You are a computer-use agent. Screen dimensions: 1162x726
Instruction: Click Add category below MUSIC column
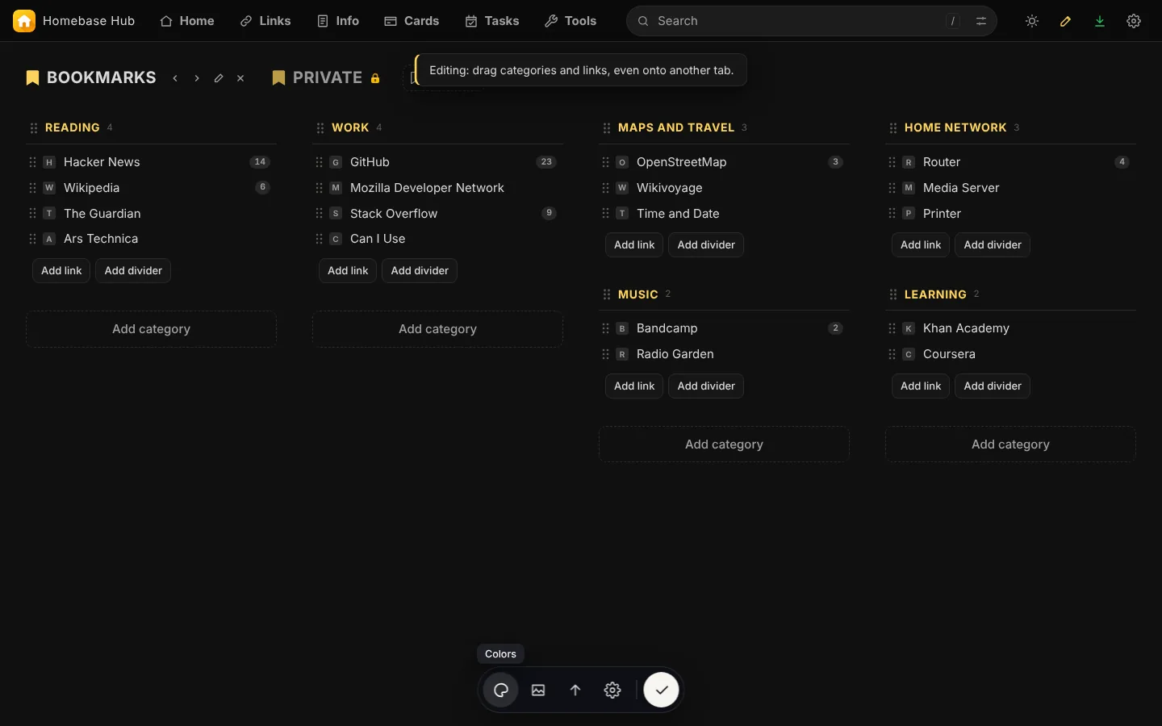[x=724, y=444]
